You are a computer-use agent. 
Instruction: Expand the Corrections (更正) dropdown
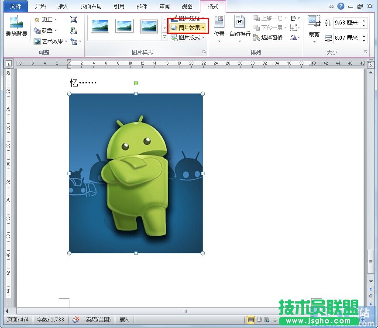46,20
